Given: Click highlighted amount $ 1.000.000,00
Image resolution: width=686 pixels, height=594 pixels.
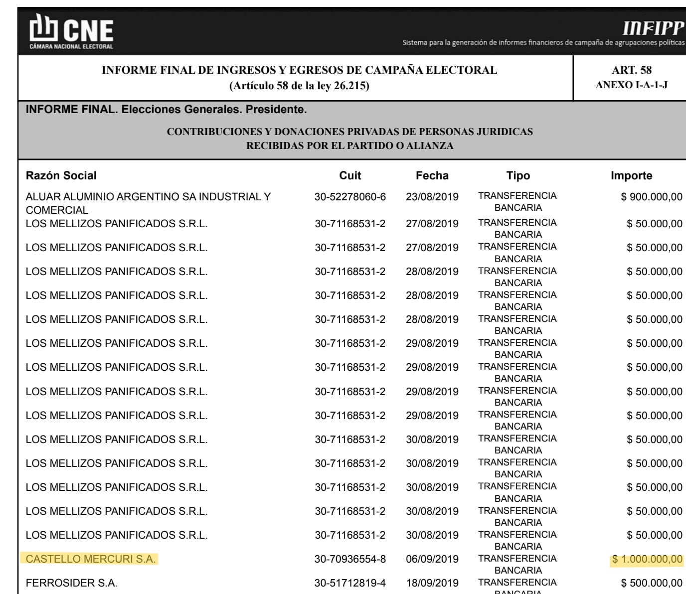Looking at the screenshot, I should point(647,559).
